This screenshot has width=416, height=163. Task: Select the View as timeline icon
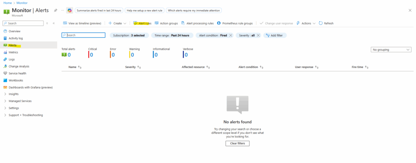65,23
